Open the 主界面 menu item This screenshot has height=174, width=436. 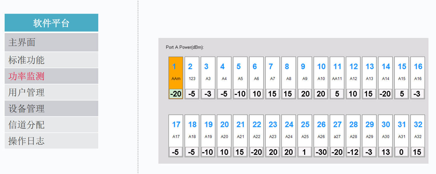click(x=51, y=42)
